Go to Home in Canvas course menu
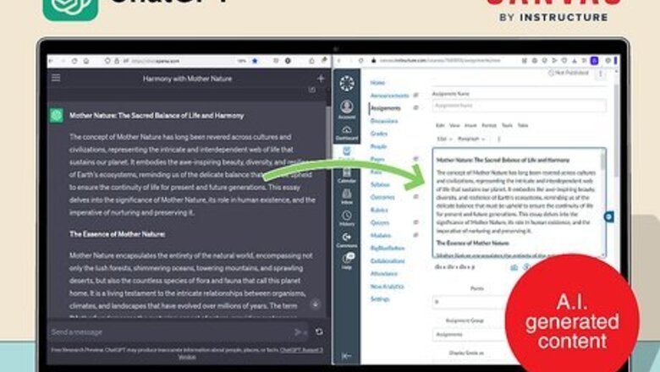Image resolution: width=660 pixels, height=372 pixels. tap(377, 83)
